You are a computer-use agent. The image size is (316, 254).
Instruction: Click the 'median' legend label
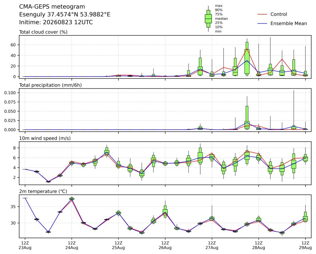click(221, 19)
